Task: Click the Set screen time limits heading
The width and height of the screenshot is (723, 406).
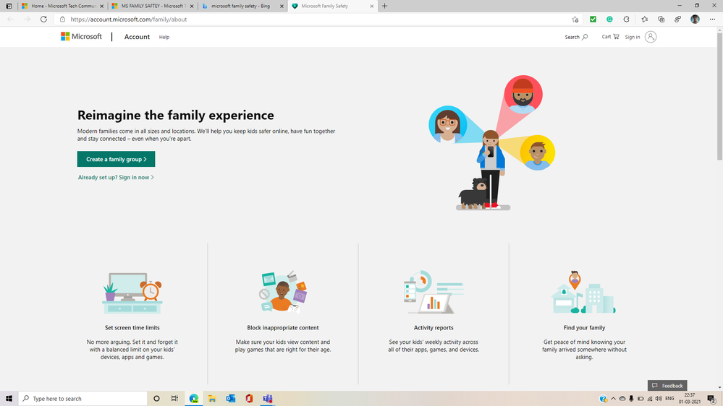Action: pyautogui.click(x=132, y=328)
